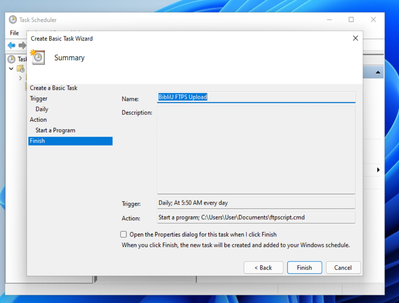Select the Task Scheduler root clock icon in tree

(12, 59)
